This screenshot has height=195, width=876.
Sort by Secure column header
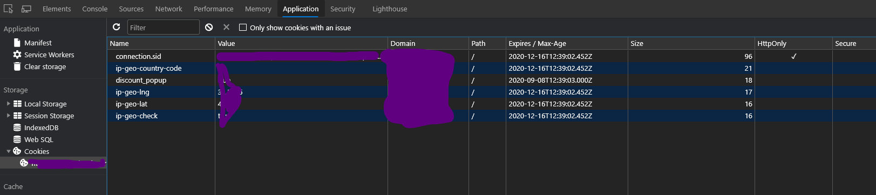tap(854, 43)
